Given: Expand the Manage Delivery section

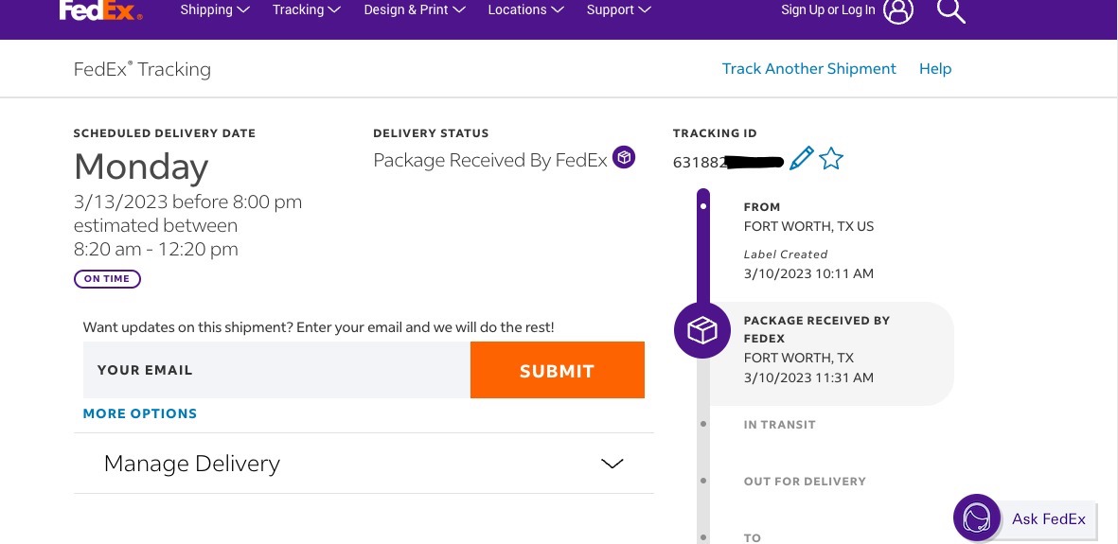Looking at the screenshot, I should click(364, 464).
